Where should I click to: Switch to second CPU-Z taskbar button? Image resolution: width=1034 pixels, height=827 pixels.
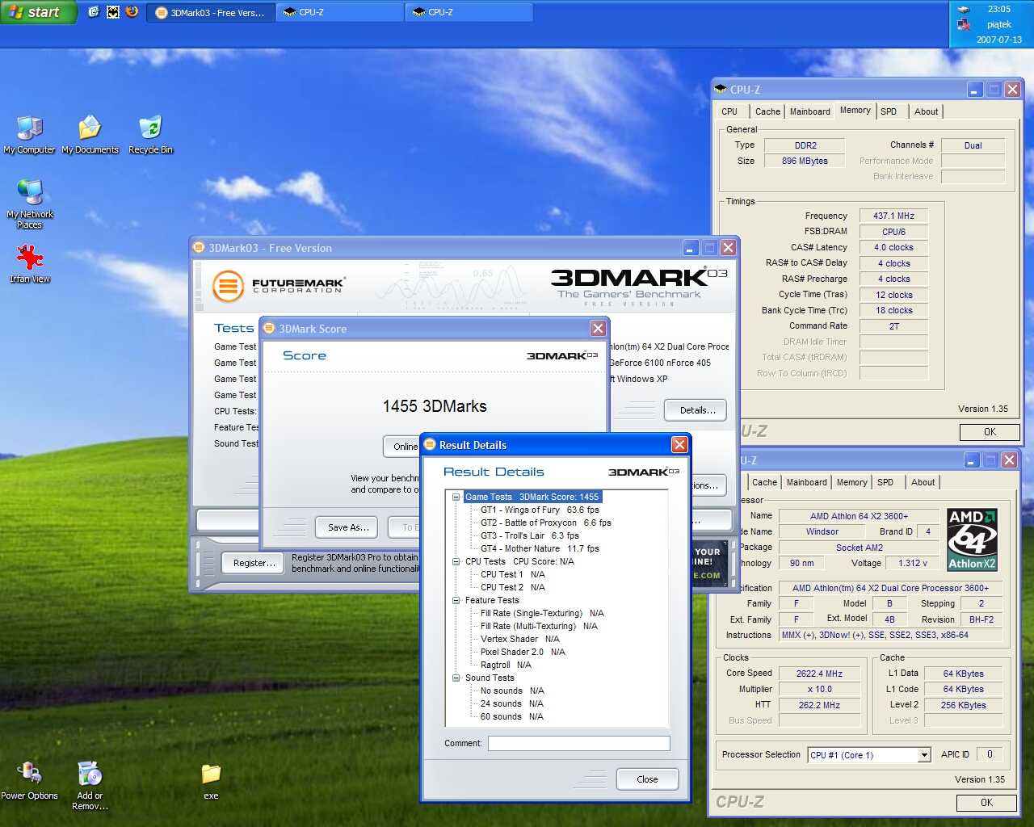click(469, 12)
